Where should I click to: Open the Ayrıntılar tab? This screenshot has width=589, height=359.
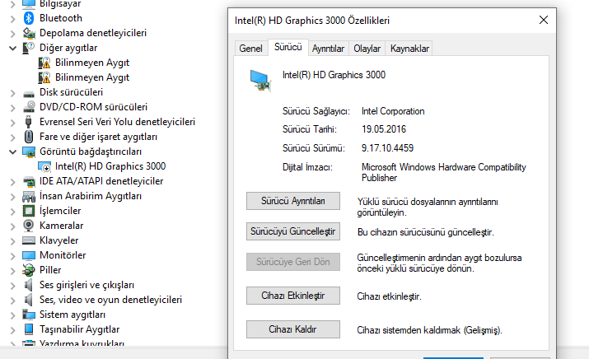coord(328,49)
